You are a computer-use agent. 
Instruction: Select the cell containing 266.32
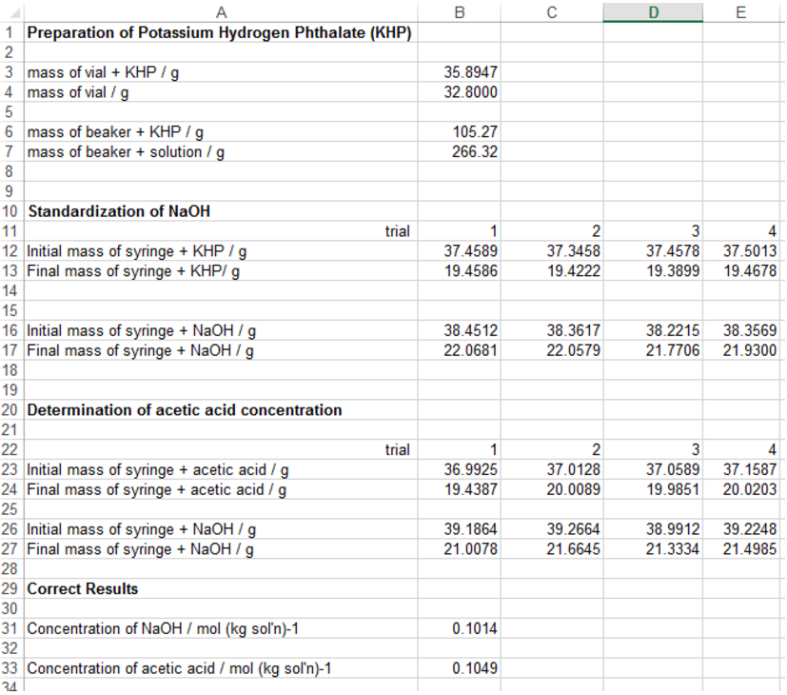tap(461, 151)
